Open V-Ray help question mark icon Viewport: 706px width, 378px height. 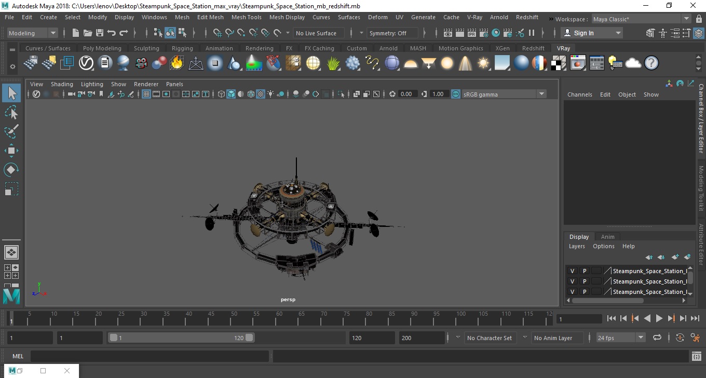(651, 63)
